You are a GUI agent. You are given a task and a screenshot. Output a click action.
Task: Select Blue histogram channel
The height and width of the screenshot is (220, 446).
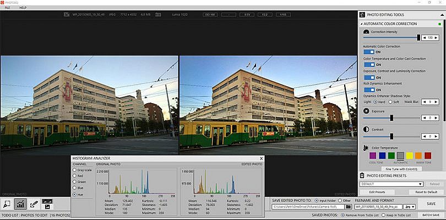74,188
